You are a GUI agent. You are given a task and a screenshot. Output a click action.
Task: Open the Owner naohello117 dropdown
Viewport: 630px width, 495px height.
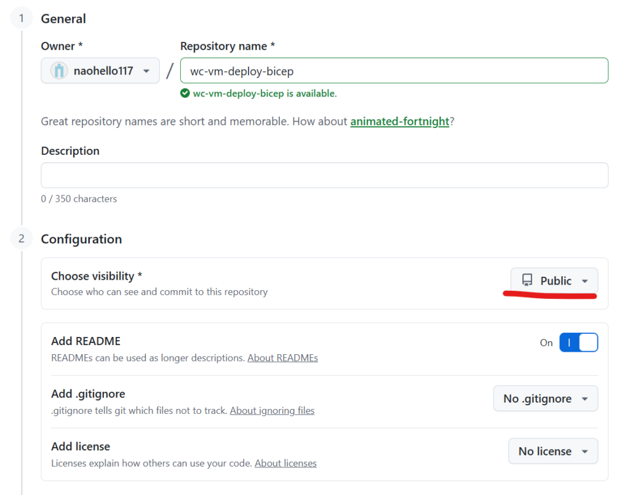pos(100,71)
